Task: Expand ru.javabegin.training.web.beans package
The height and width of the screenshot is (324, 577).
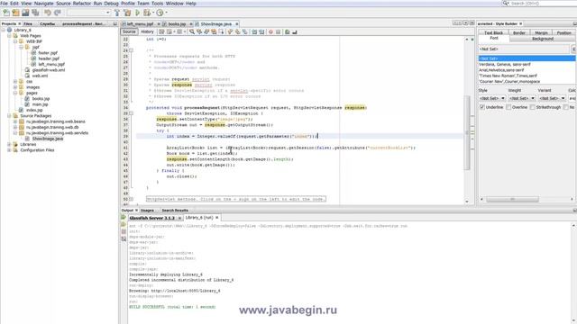Action: (15, 121)
